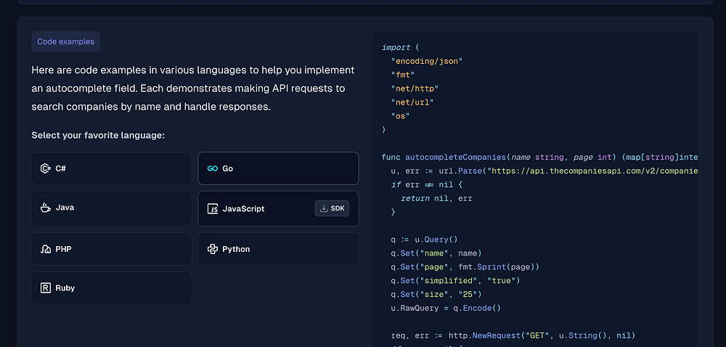Click the C# language icon
The height and width of the screenshot is (347, 726).
click(x=46, y=168)
